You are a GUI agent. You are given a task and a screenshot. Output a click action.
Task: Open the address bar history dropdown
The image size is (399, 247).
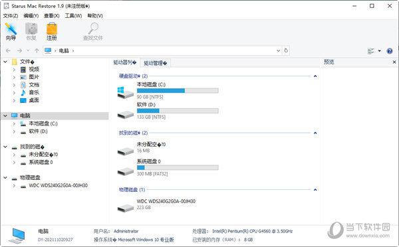(278, 50)
